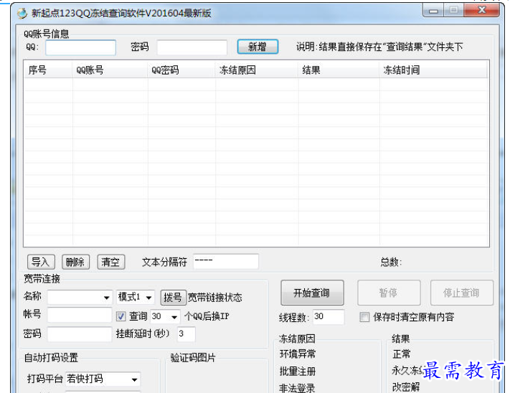
Task: Click the 暂停 pause button
Action: click(389, 293)
